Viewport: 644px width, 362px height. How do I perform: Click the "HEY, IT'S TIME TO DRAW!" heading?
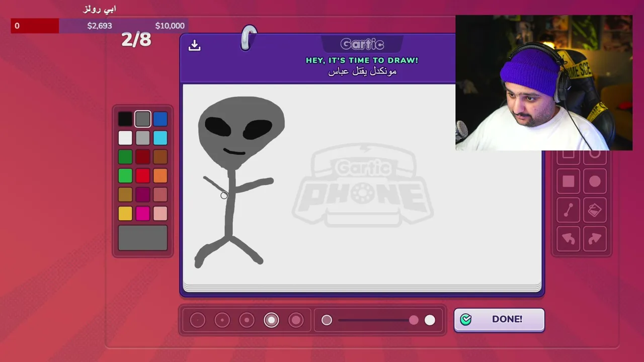[x=362, y=60]
